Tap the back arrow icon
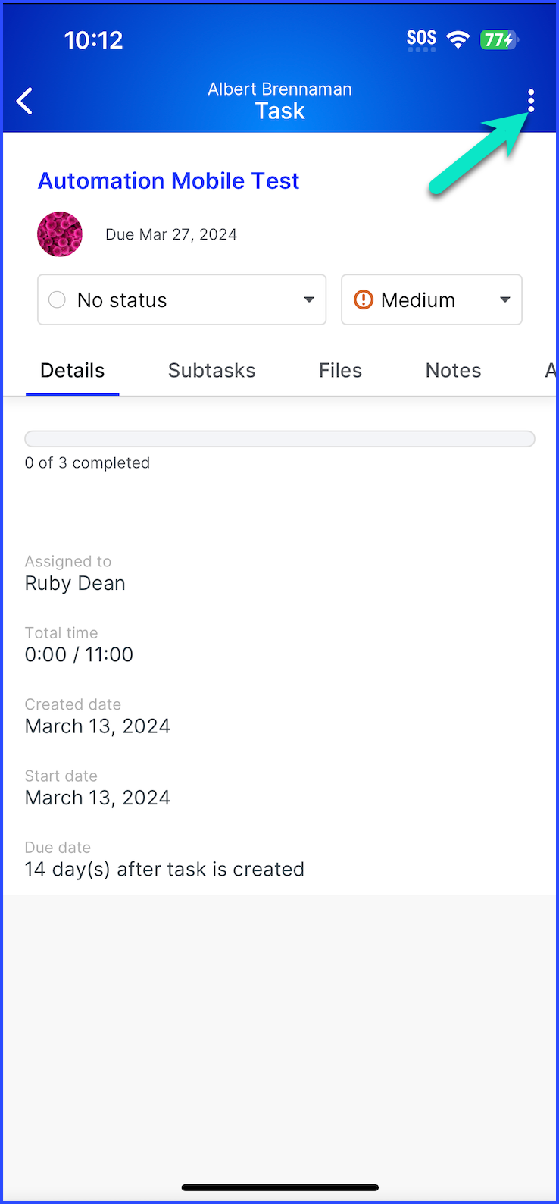559x1204 pixels. [x=25, y=101]
